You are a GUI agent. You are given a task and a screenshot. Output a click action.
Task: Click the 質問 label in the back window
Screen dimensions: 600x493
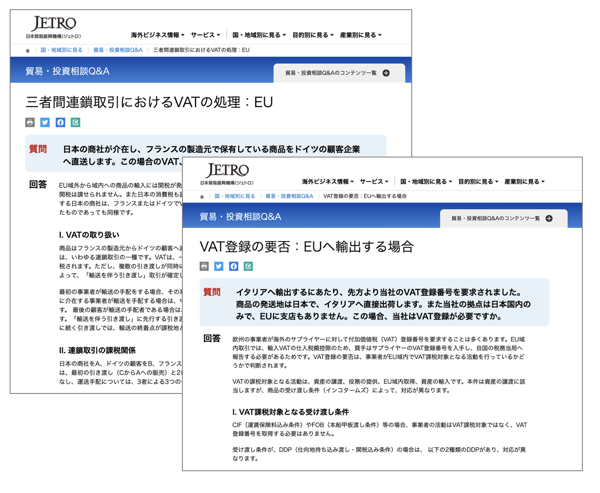38,149
